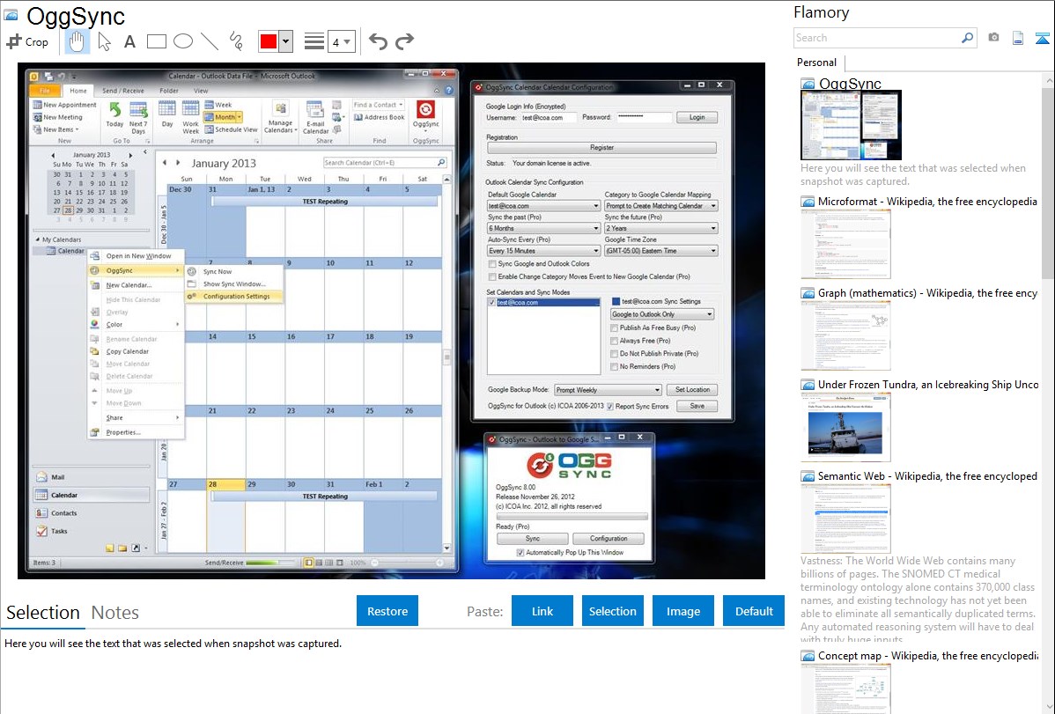1055x714 pixels.
Task: Toggle No Reminders (Pro) checkbox
Action: (615, 367)
